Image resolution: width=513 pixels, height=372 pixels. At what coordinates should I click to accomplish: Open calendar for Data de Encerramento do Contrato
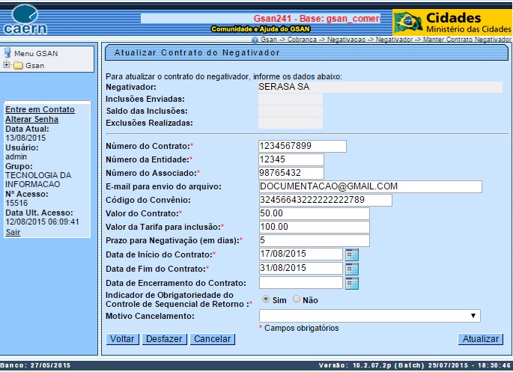pyautogui.click(x=352, y=283)
